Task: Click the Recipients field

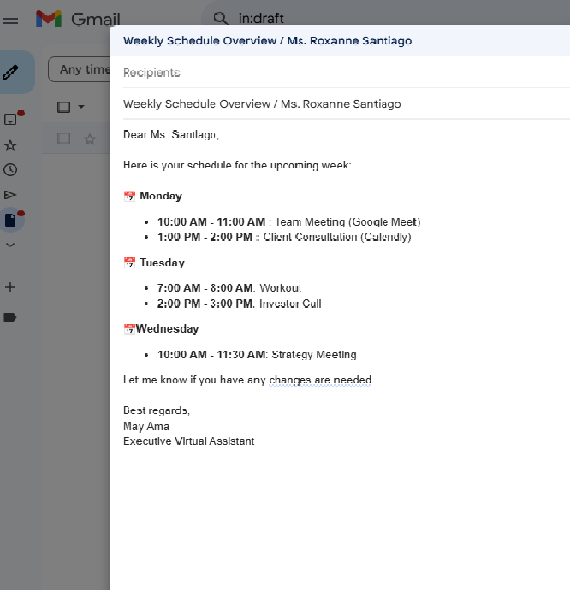Action: pyautogui.click(x=347, y=73)
